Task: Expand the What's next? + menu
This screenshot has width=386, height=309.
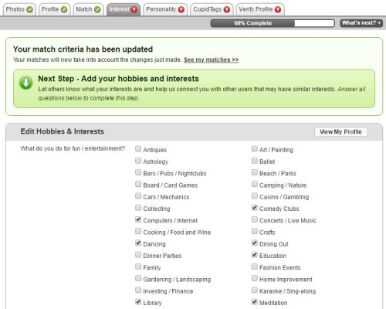Action: (361, 23)
